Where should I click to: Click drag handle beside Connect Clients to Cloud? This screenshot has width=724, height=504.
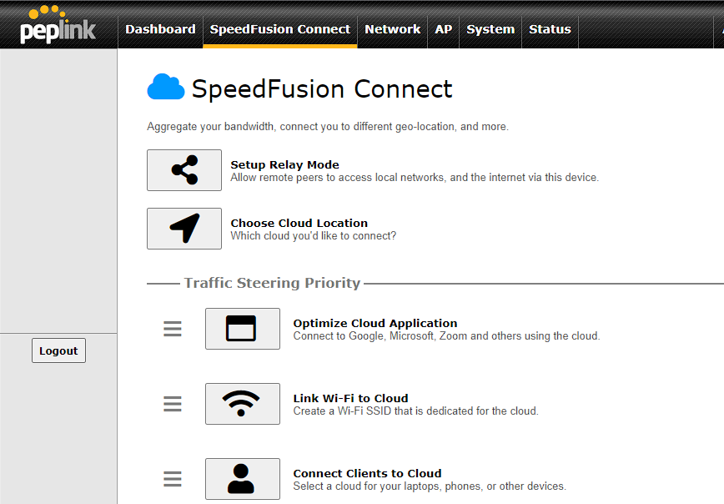point(173,479)
